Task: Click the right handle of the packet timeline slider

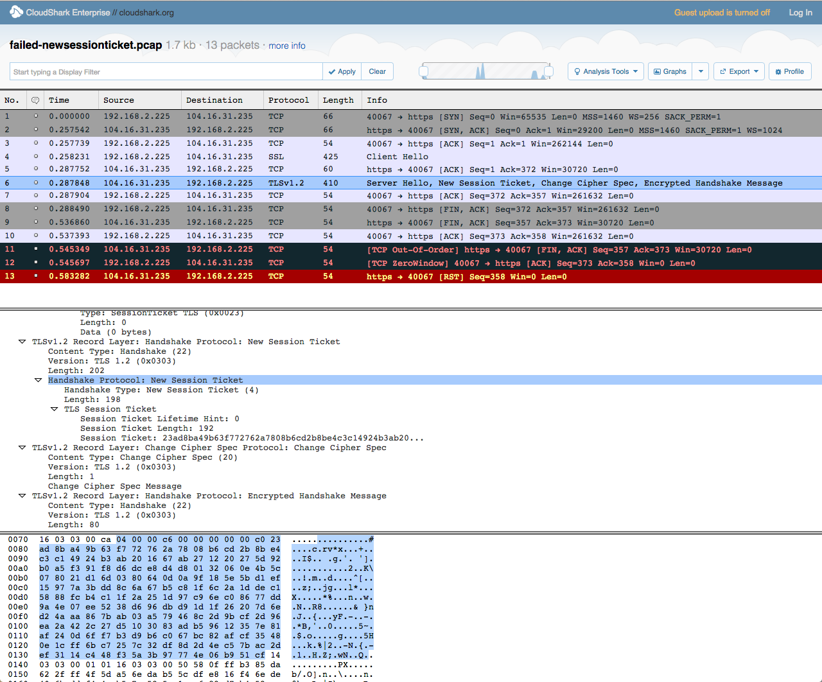Action: click(548, 71)
